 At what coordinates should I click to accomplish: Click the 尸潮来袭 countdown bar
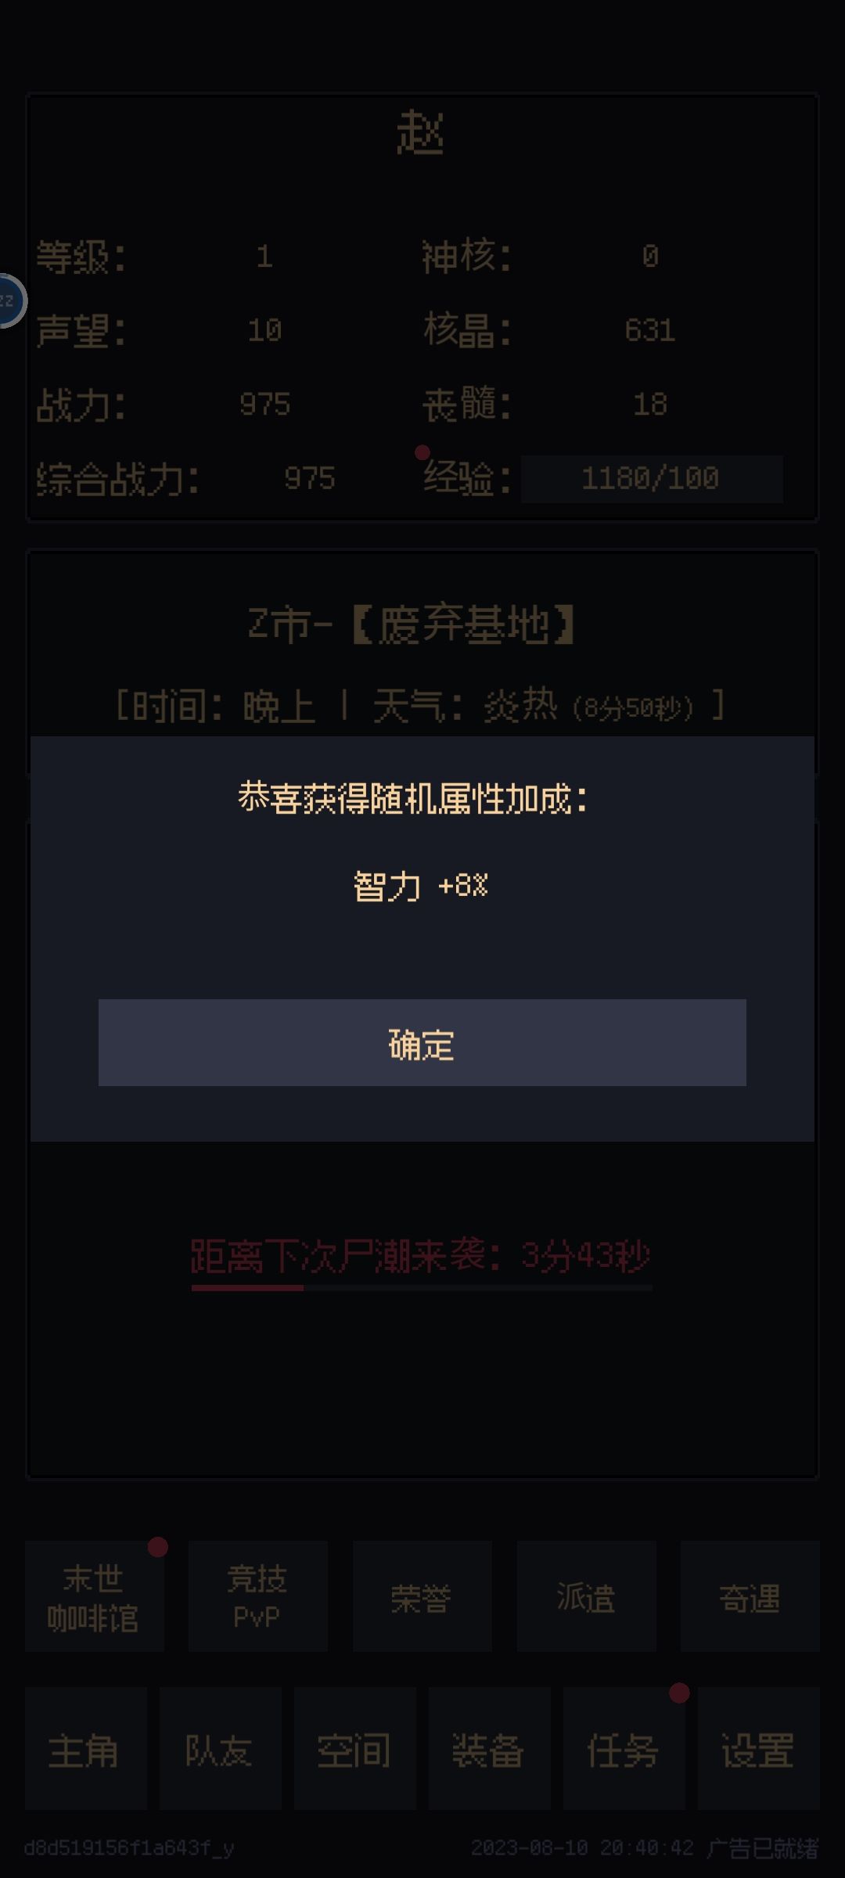(422, 1287)
